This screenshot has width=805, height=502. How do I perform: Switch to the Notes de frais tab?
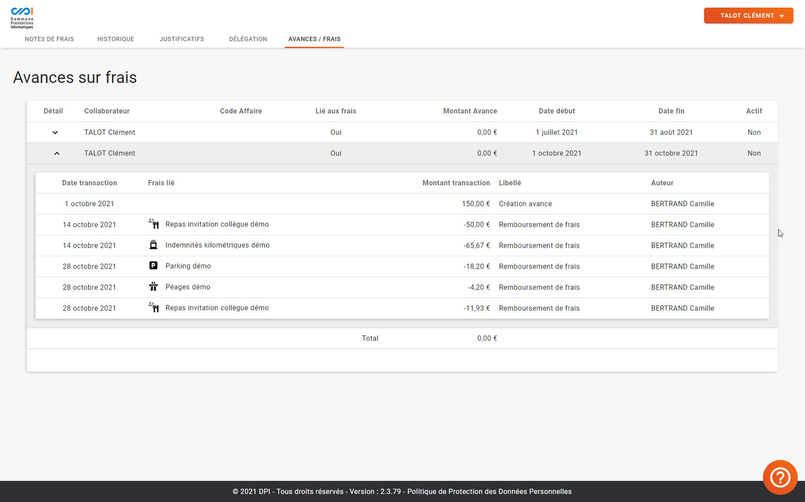click(x=49, y=39)
